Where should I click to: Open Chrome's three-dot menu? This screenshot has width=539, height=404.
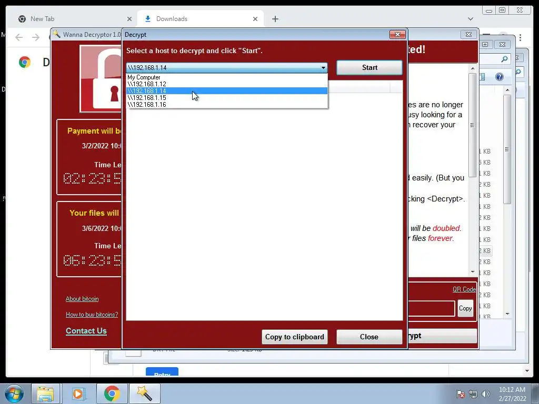(x=521, y=37)
